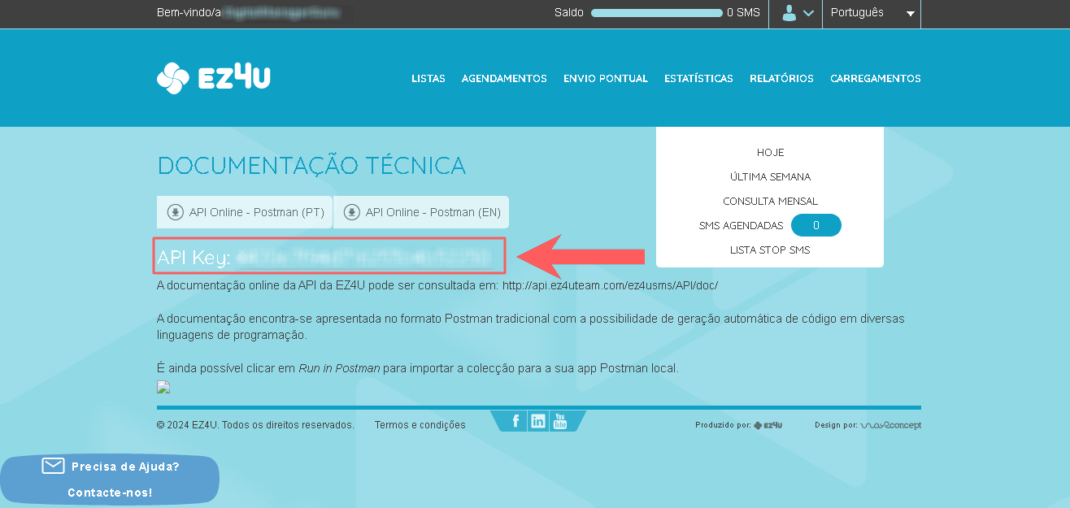Open Facebook social icon in footer
Image resolution: width=1070 pixels, height=508 pixels.
coord(515,421)
